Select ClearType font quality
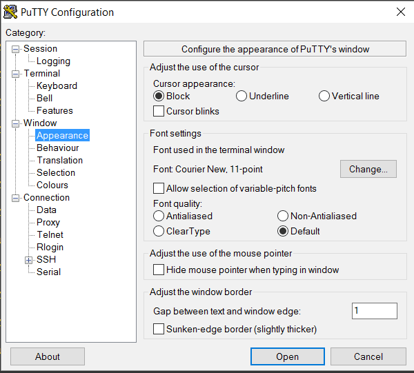The height and width of the screenshot is (373, 414). click(159, 231)
